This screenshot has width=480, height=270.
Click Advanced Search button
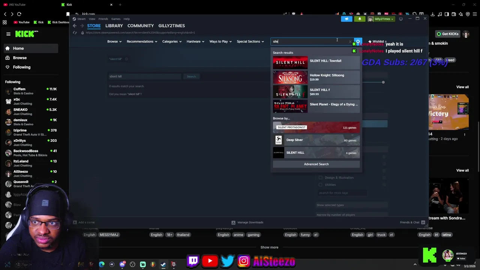tap(316, 164)
